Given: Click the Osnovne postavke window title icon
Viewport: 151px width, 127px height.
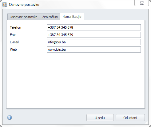Looking at the screenshot, I should click(5, 5).
